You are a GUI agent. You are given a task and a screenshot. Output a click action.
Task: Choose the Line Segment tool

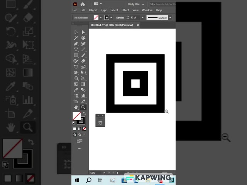pos(83,50)
